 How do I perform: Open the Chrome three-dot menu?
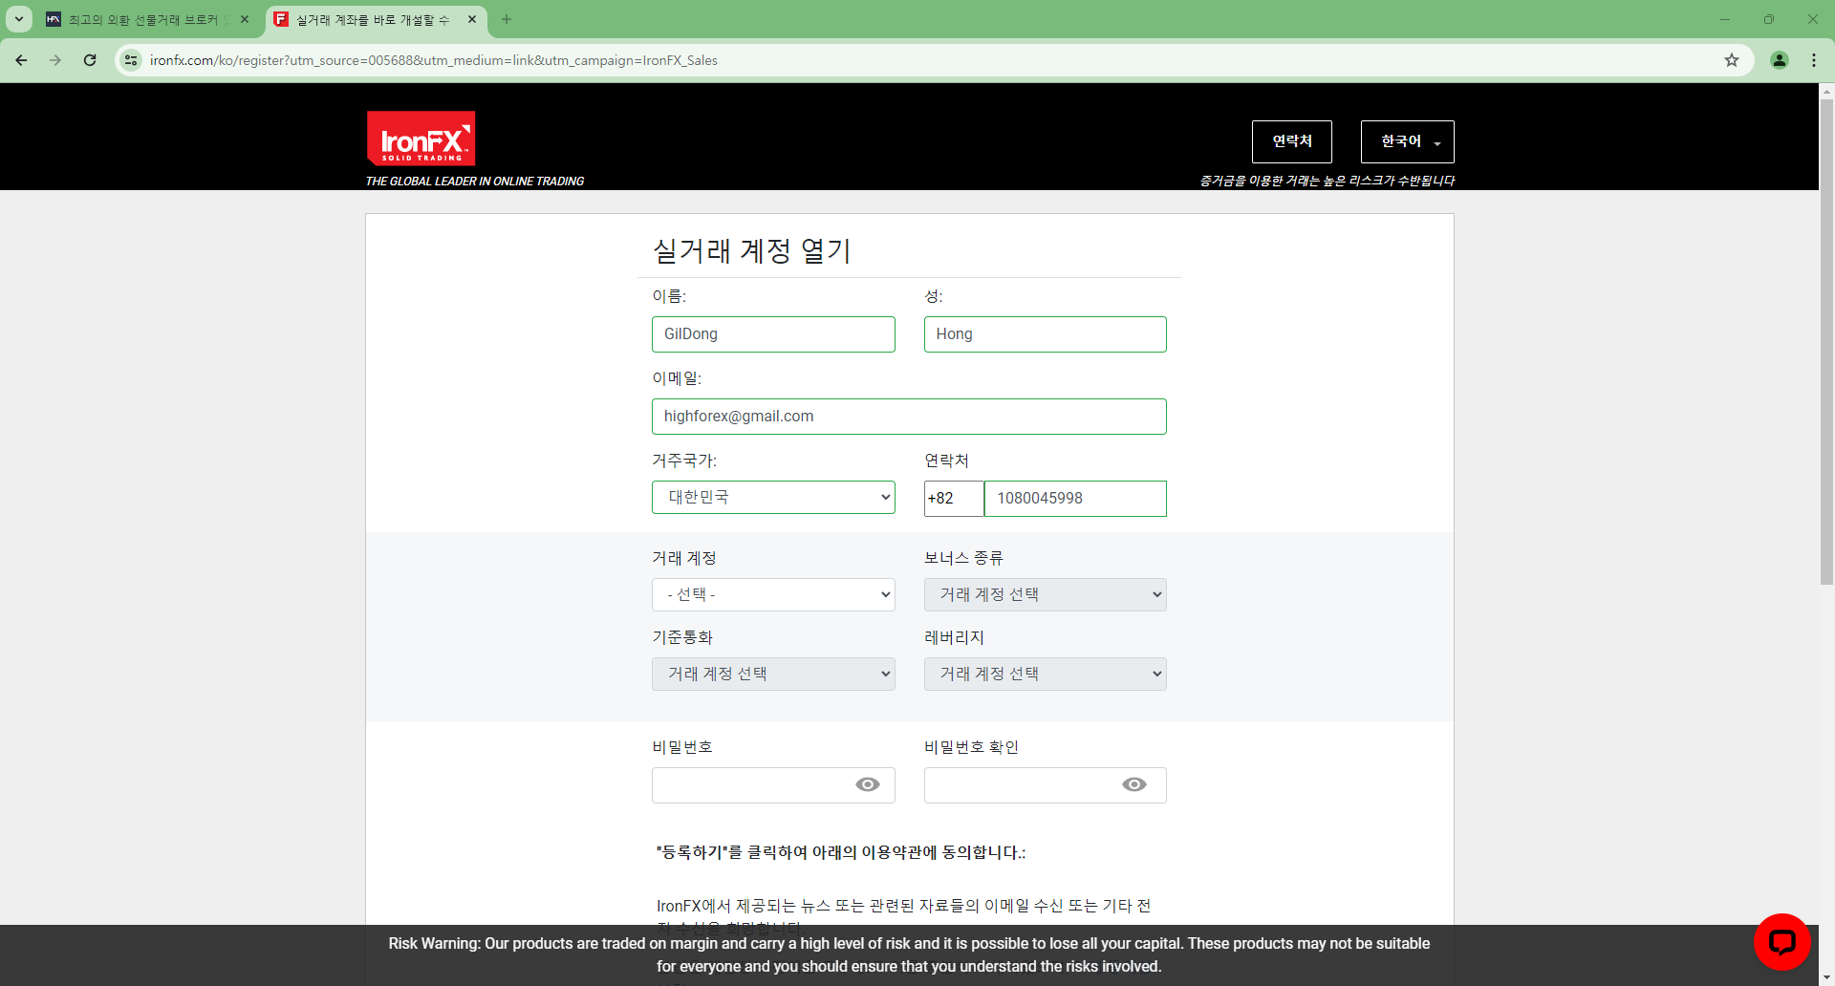pyautogui.click(x=1814, y=59)
